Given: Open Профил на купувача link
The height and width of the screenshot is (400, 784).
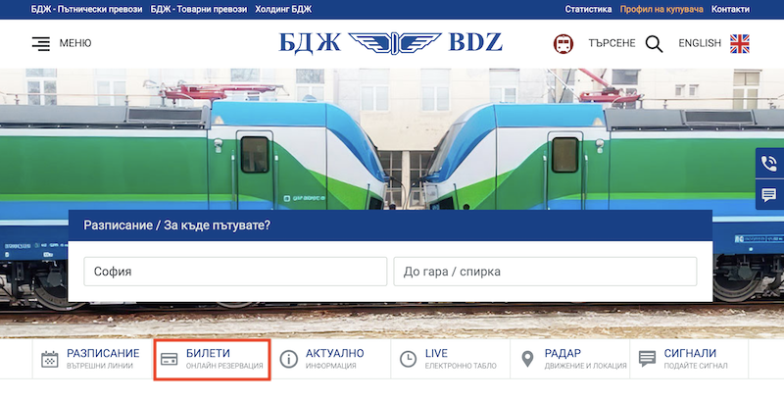Looking at the screenshot, I should point(661,9).
